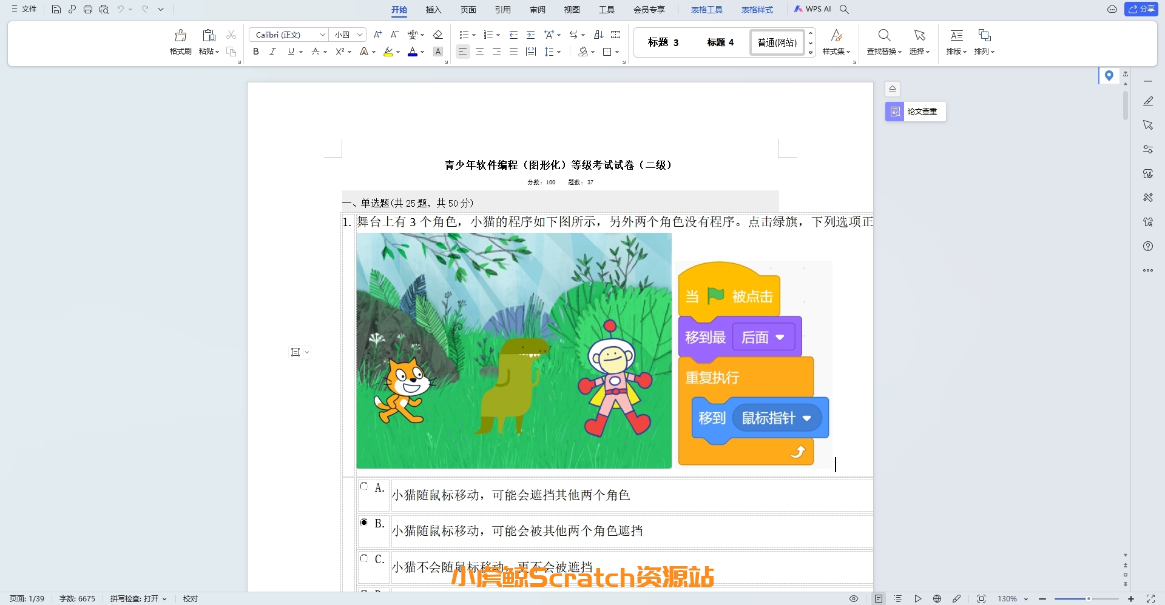Click the Print Preview icon

click(104, 9)
